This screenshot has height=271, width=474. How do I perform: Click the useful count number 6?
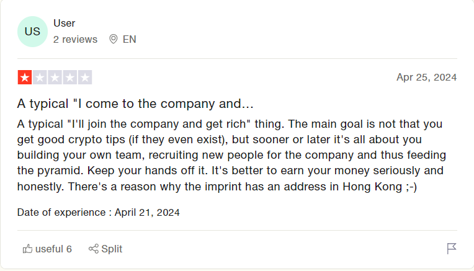point(69,249)
